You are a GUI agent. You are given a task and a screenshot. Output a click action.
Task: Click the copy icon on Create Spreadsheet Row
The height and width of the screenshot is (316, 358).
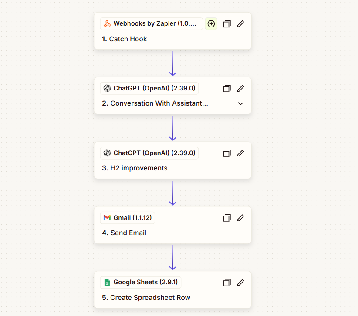point(227,283)
